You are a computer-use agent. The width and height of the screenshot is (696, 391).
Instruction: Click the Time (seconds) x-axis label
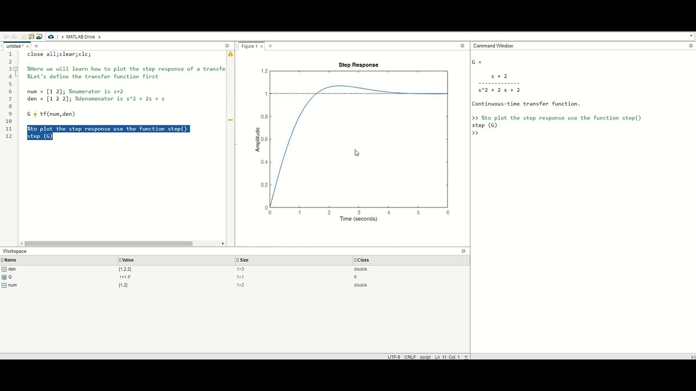point(358,219)
